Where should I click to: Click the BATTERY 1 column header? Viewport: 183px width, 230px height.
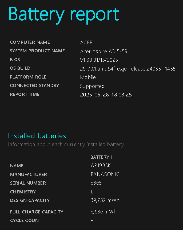pyautogui.click(x=101, y=157)
